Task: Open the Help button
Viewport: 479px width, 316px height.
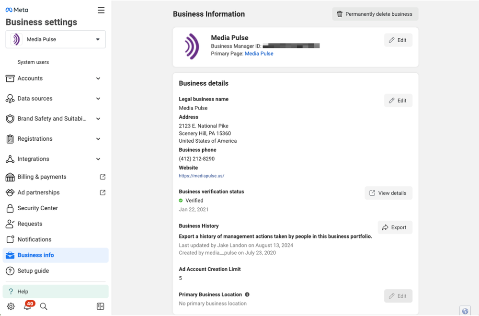Action: click(56, 292)
